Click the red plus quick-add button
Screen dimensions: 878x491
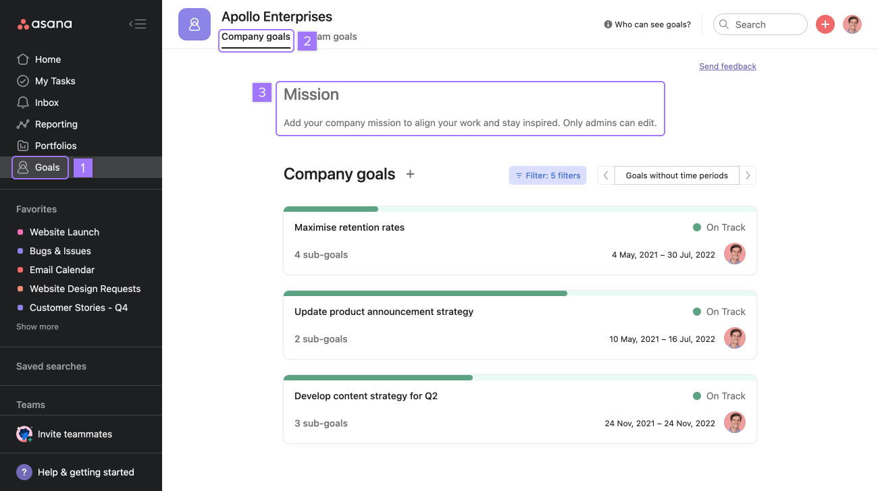(825, 24)
